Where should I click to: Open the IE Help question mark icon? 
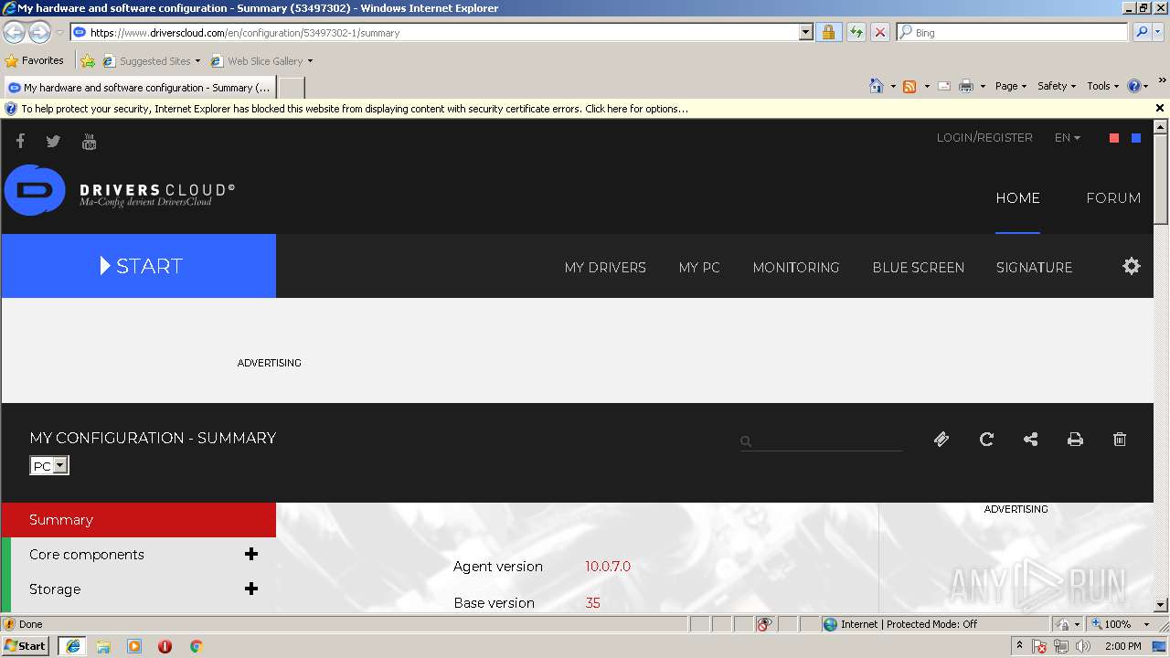click(1134, 86)
